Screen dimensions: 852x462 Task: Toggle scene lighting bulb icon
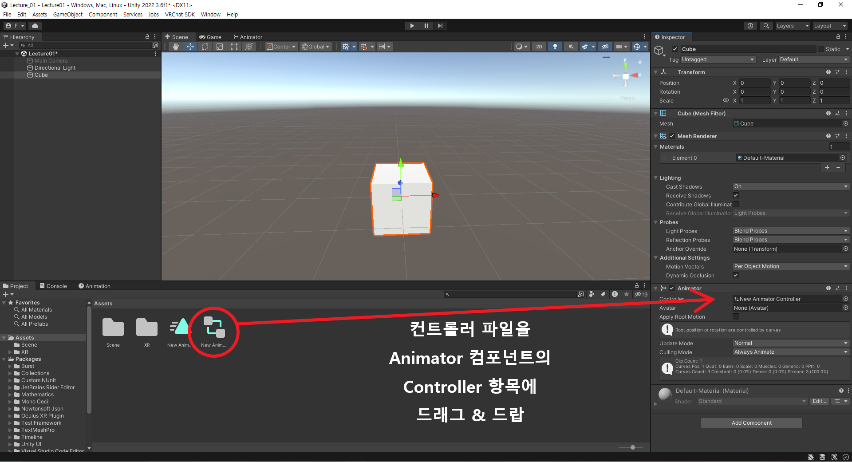(555, 47)
